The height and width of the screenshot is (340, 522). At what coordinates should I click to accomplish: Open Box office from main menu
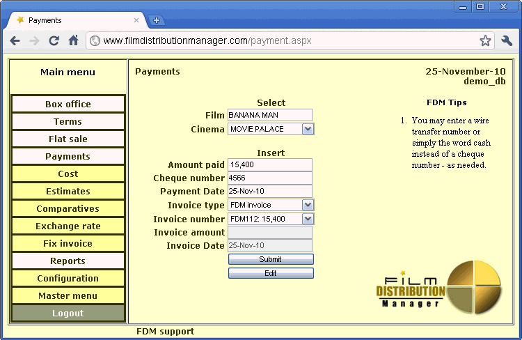tap(68, 104)
